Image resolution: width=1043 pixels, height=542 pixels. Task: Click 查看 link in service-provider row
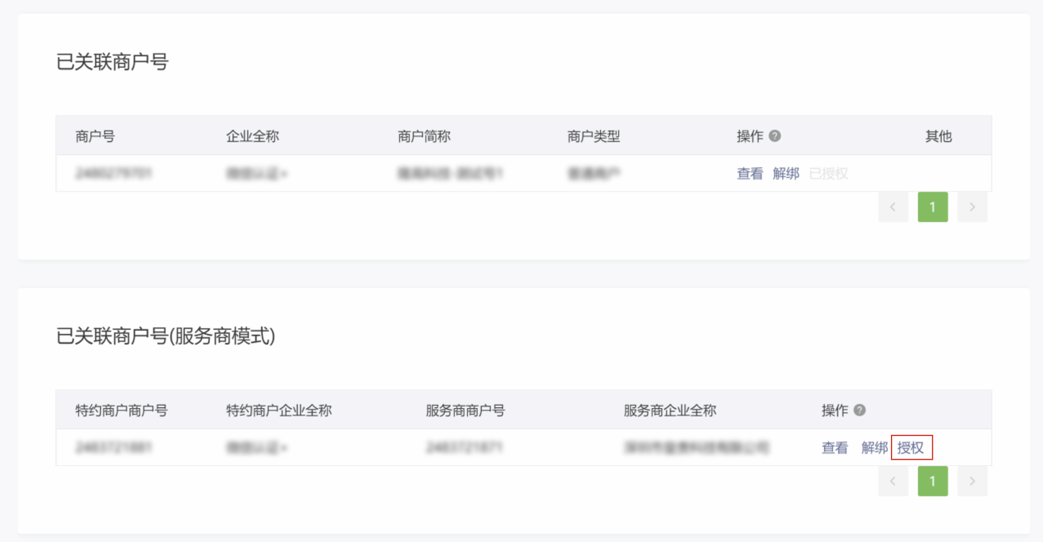(835, 447)
